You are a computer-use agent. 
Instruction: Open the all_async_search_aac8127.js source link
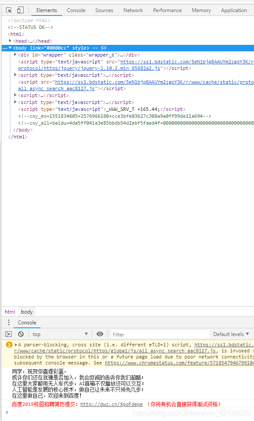pyautogui.click(x=56, y=88)
